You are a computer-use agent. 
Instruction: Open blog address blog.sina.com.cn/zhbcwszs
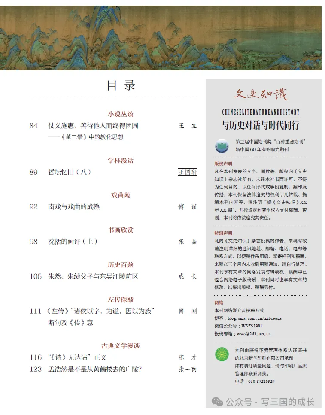255,318
